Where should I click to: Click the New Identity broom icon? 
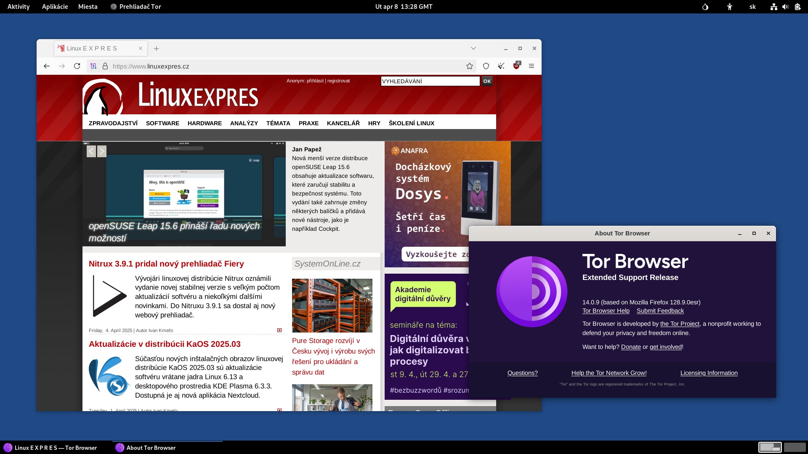click(x=501, y=66)
